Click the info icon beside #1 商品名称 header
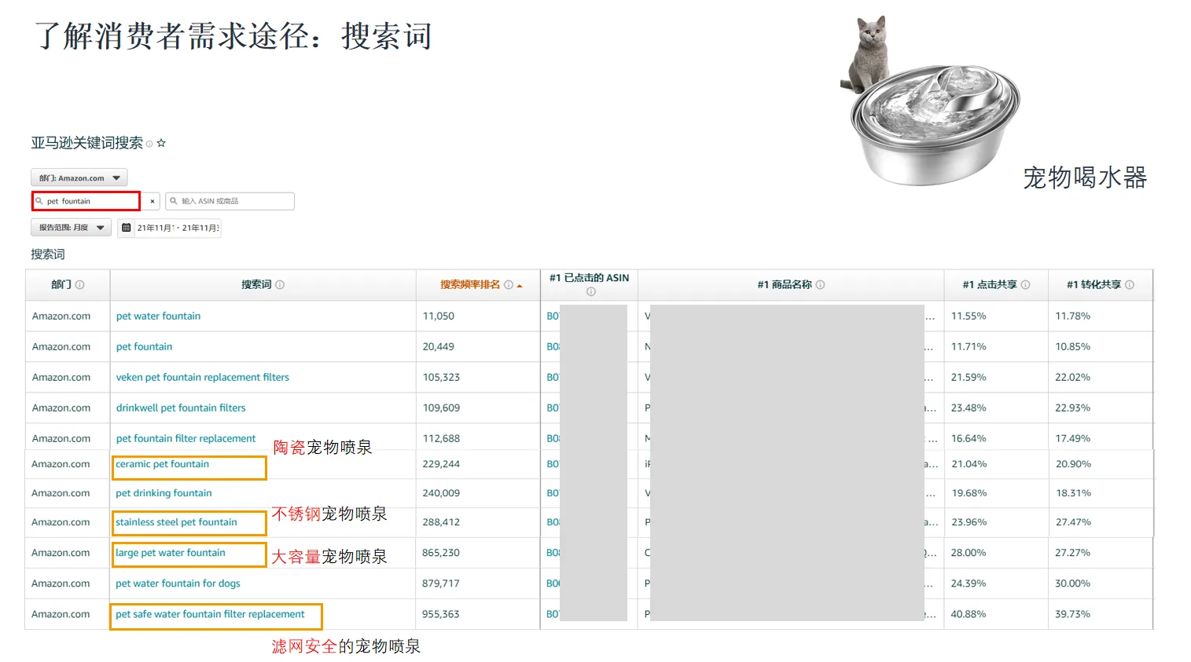 click(820, 284)
